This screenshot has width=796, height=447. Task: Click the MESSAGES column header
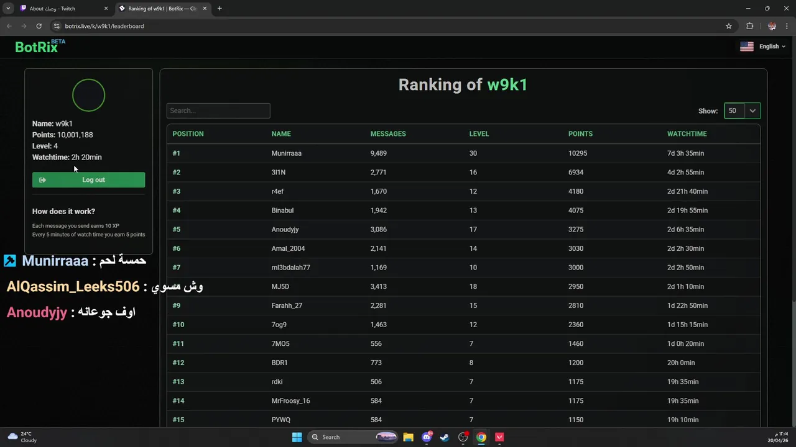coord(388,134)
